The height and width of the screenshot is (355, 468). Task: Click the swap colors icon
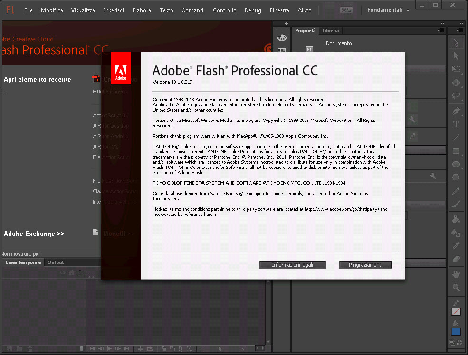point(459,343)
